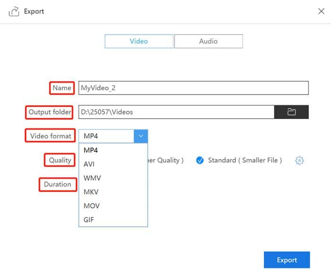The width and height of the screenshot is (331, 276).
Task: Choose MP4 from the format list
Action: point(91,150)
